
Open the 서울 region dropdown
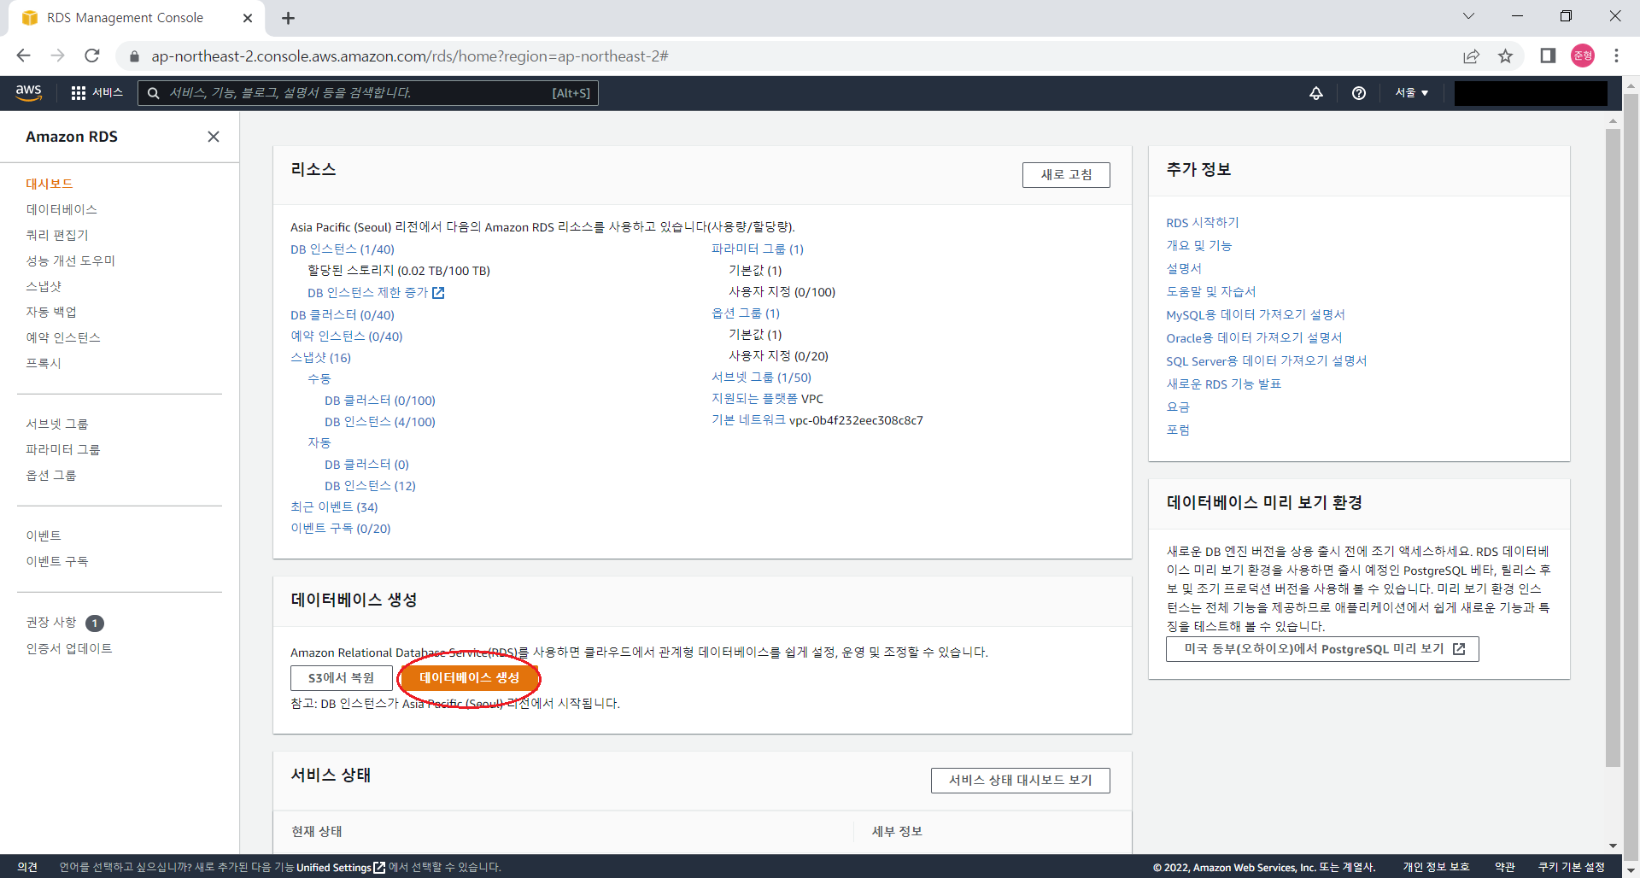pyautogui.click(x=1412, y=93)
